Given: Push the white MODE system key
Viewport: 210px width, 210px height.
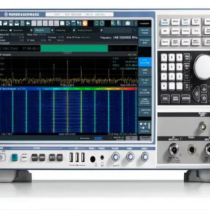Looking at the screenshot, I should click(24, 157).
